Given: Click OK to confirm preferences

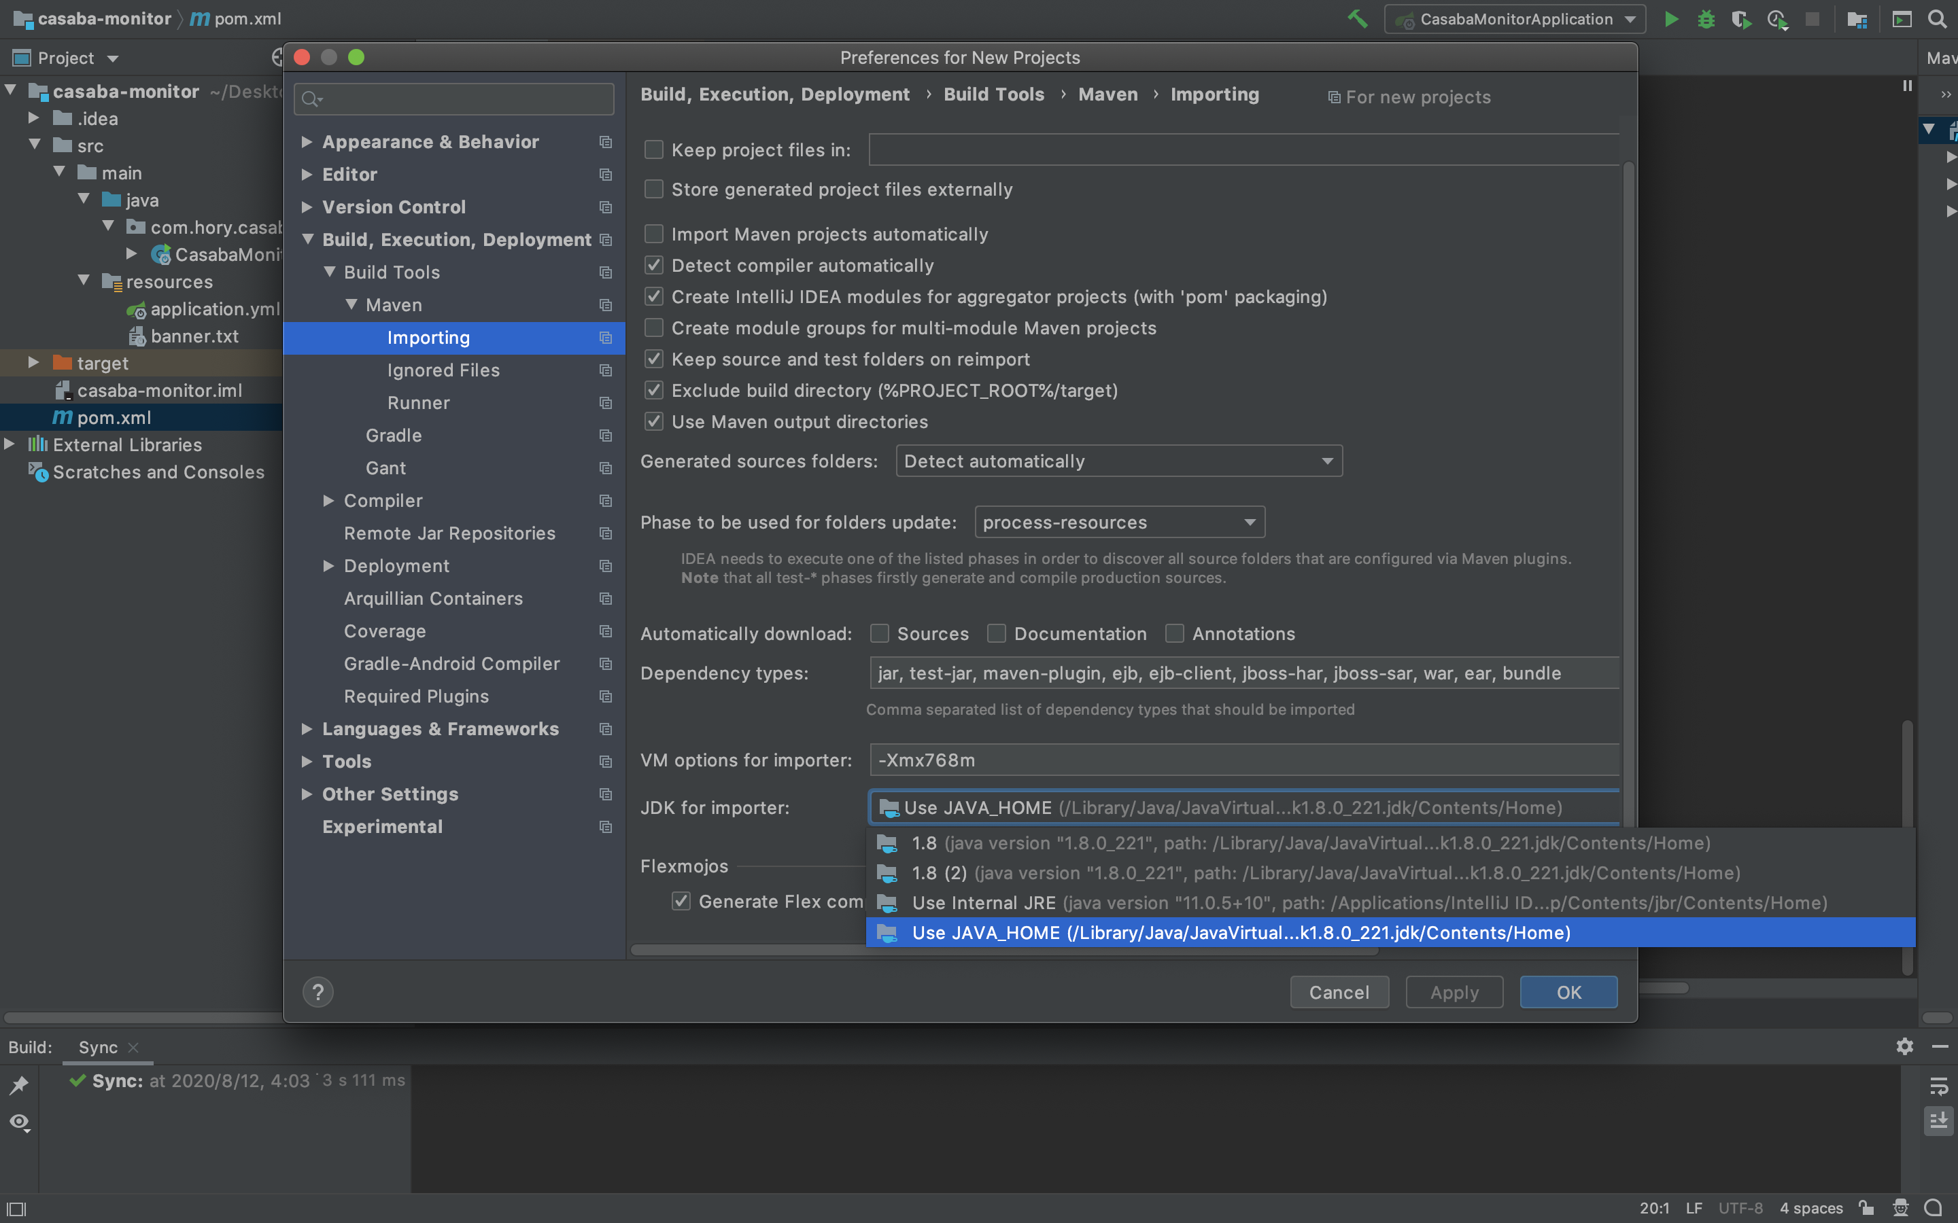Looking at the screenshot, I should pyautogui.click(x=1569, y=993).
